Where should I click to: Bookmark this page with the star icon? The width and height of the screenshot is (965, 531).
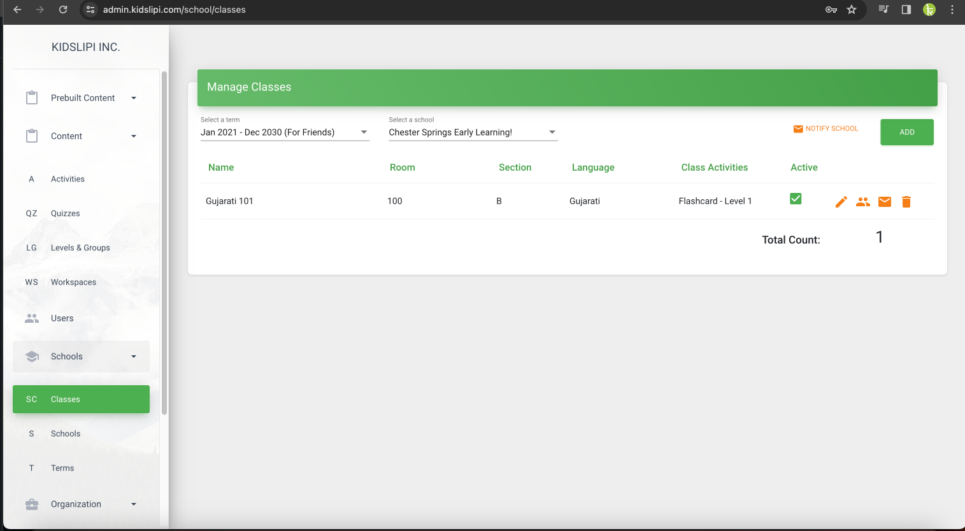point(852,10)
